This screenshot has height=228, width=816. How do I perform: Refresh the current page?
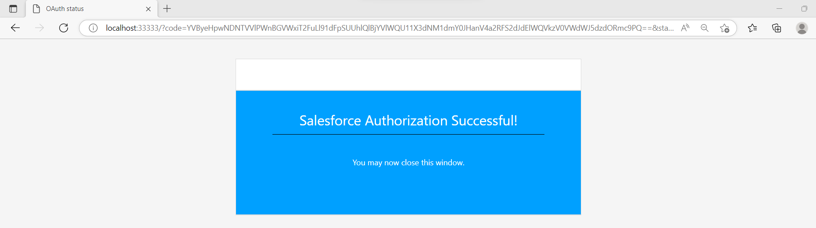coord(64,28)
